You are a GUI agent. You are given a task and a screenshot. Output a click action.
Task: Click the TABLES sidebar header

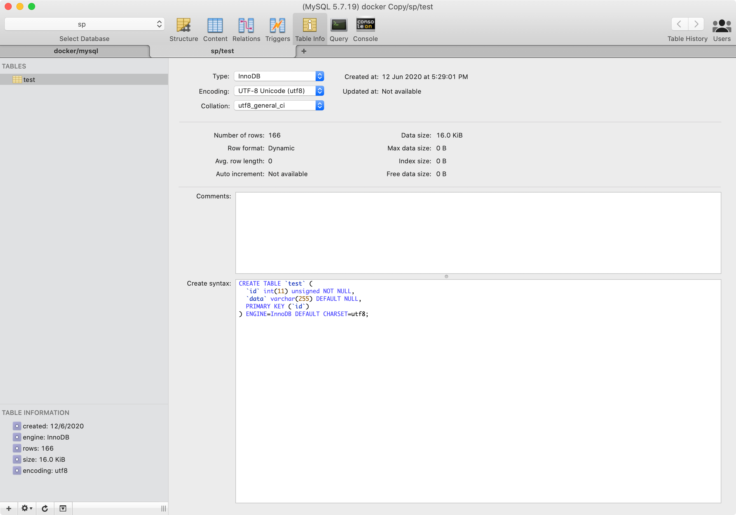pos(14,66)
